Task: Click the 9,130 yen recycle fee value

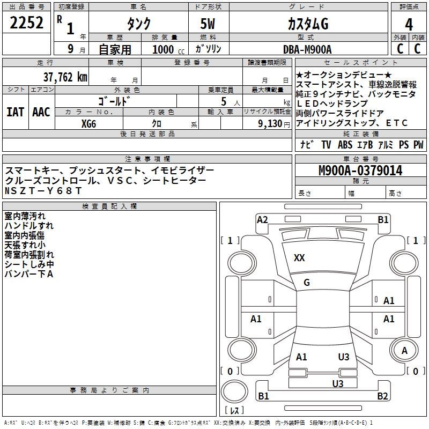Action: click(274, 124)
